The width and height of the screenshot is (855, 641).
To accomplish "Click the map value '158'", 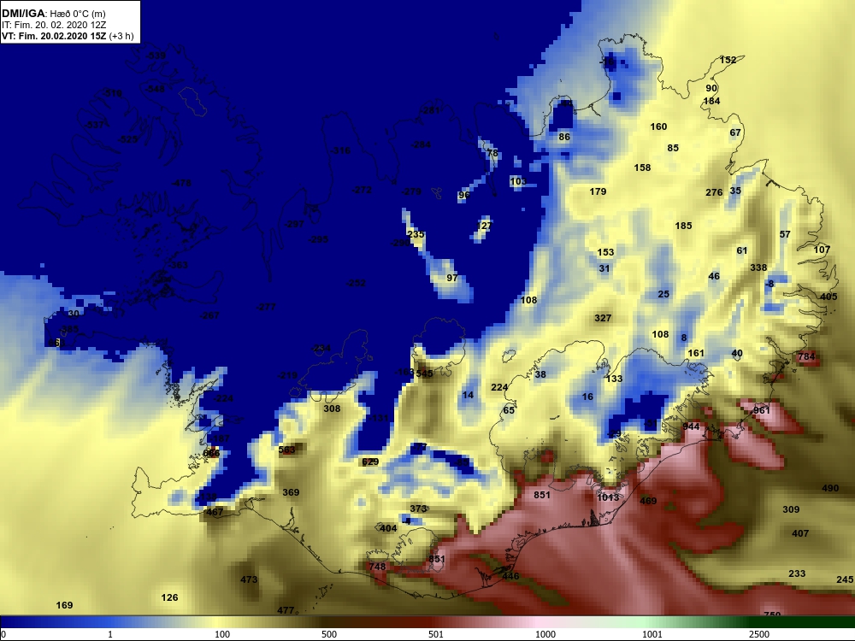I will click(x=642, y=168).
